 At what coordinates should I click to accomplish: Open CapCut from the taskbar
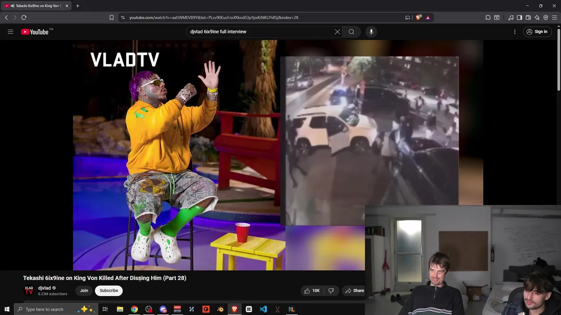tap(249, 309)
